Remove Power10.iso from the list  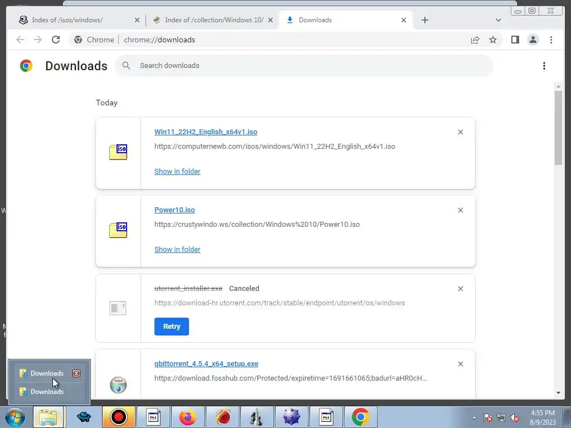pyautogui.click(x=460, y=210)
